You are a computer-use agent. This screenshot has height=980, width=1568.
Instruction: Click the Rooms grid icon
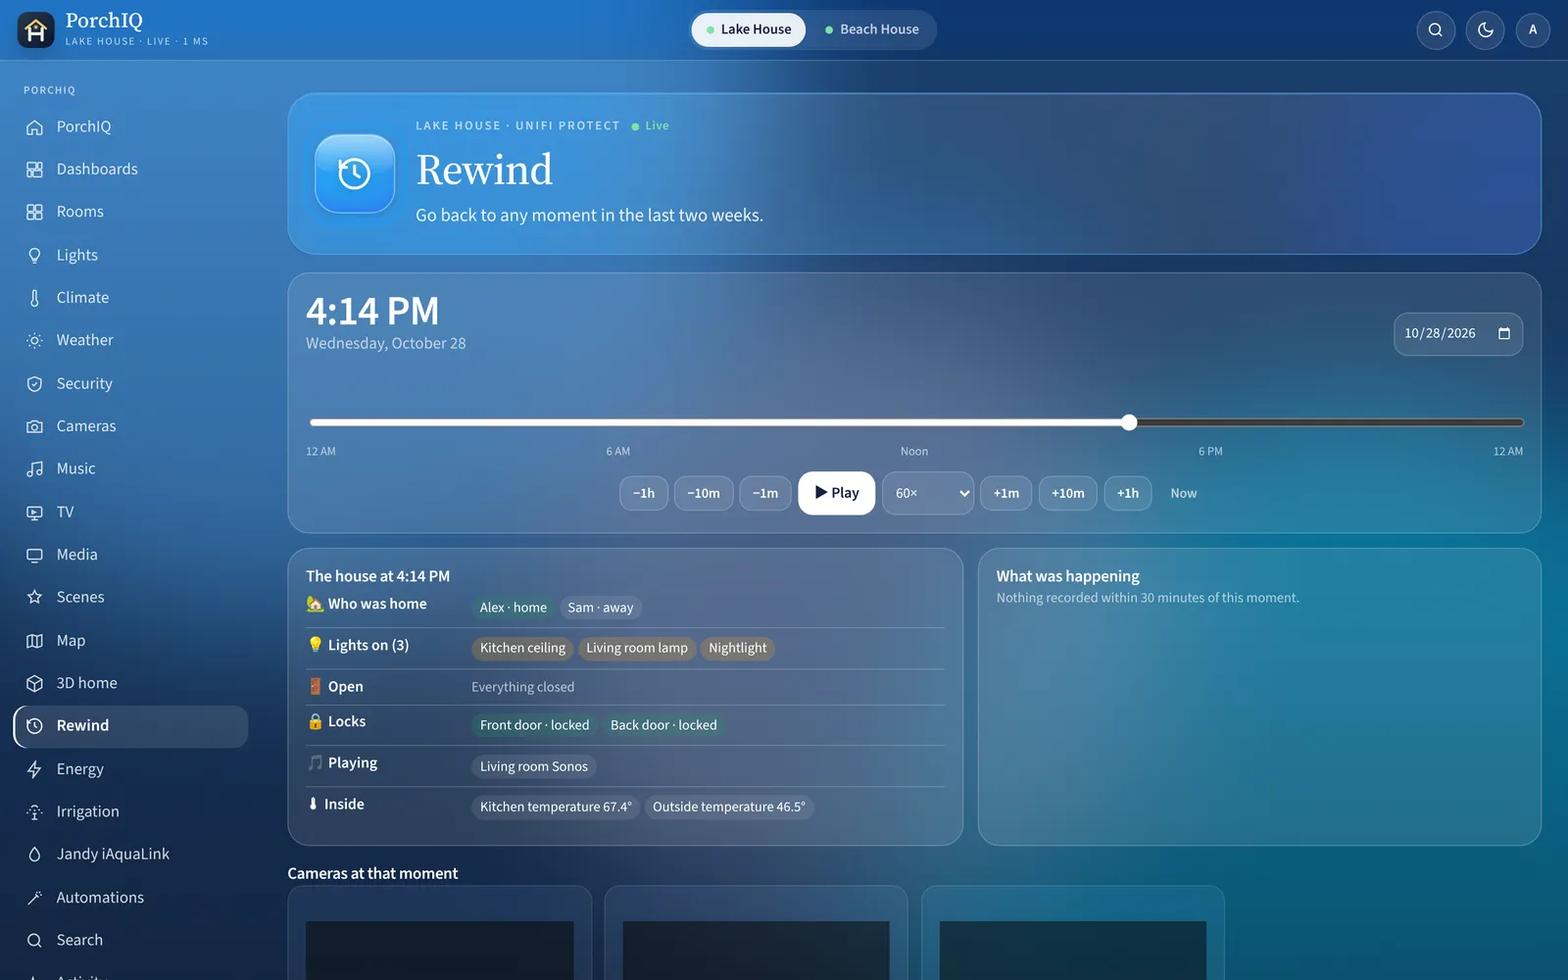pyautogui.click(x=34, y=212)
